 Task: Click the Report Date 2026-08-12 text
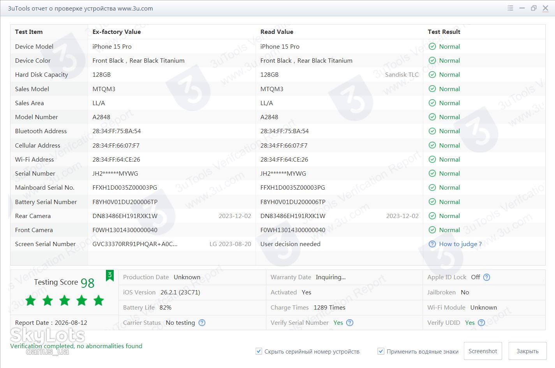[x=51, y=323]
